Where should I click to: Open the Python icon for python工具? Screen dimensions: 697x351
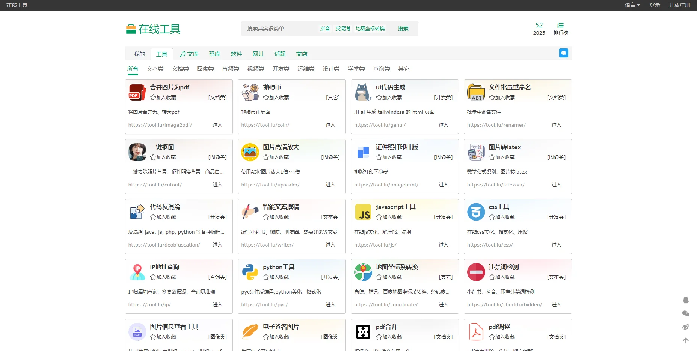point(250,272)
